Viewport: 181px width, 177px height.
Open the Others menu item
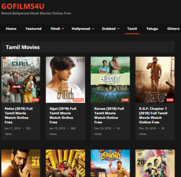(173, 29)
